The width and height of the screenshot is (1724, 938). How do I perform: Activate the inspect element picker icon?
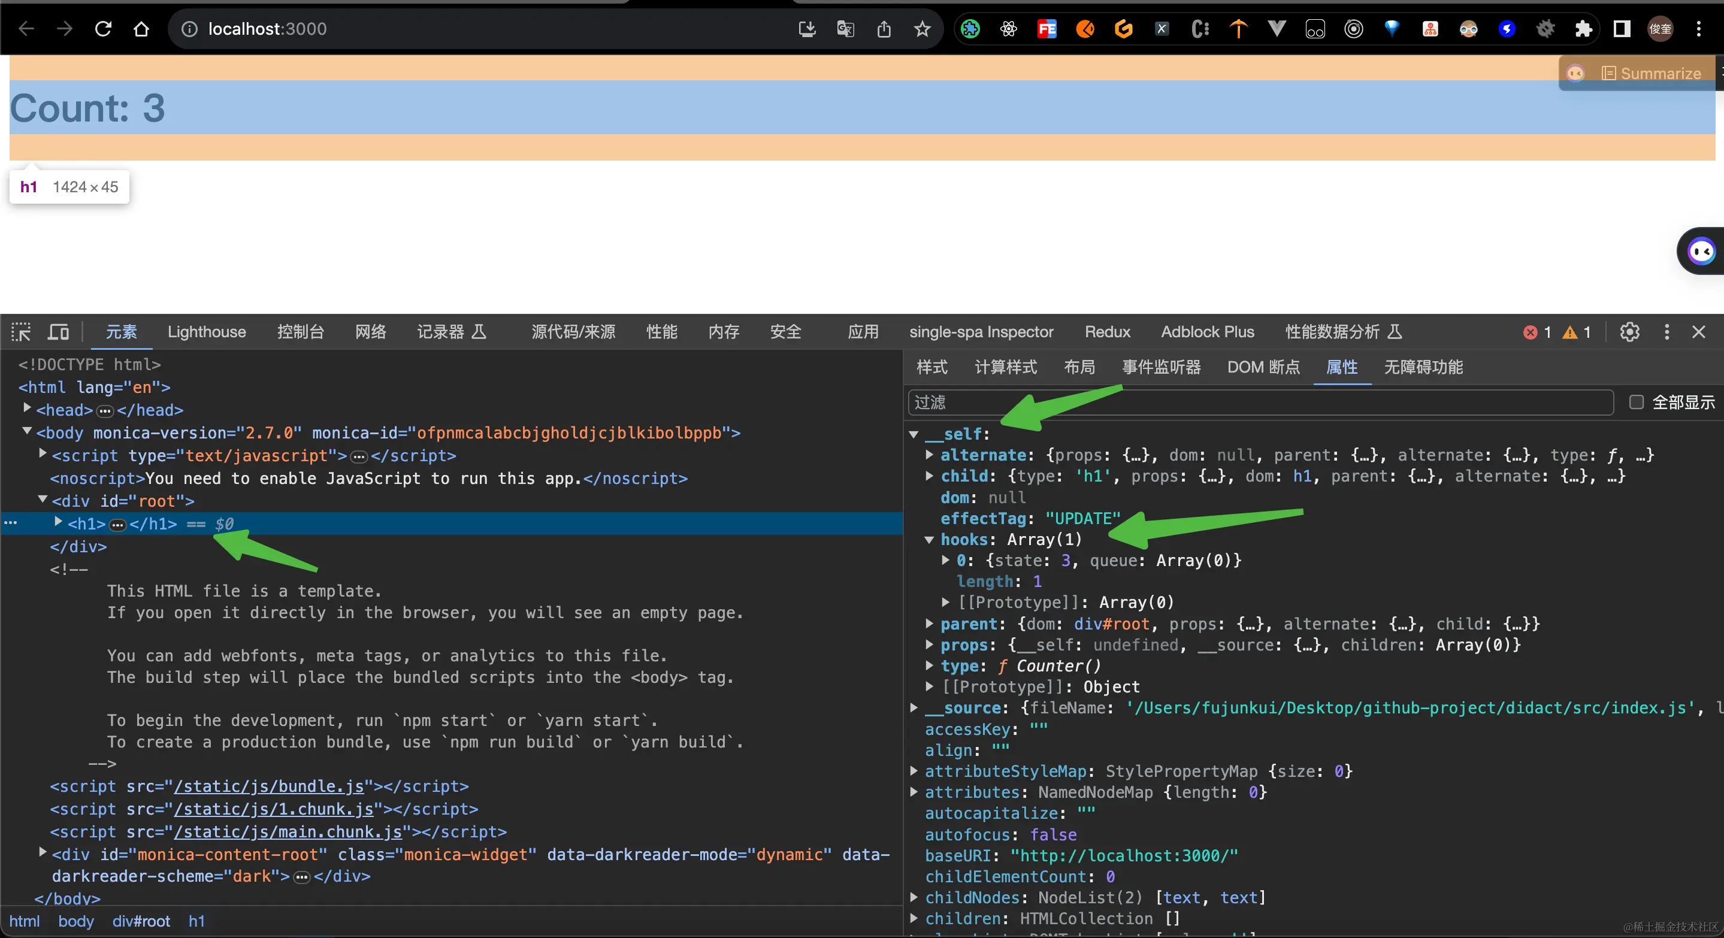21,332
